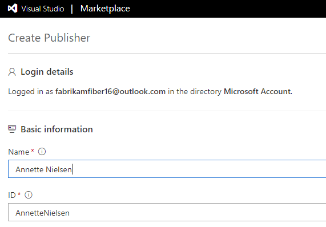Select the email fabrikamfiber16@outlook.com text

[x=110, y=92]
